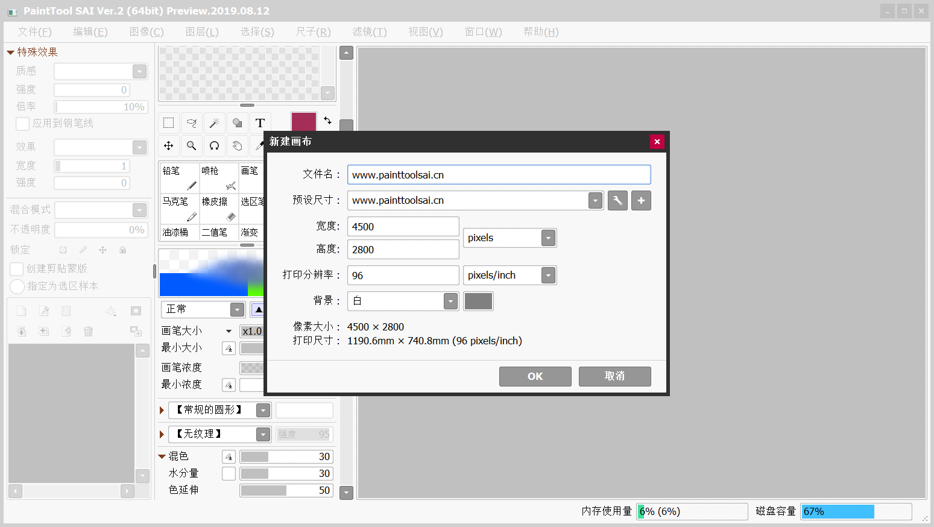Click the delete layer trash icon
Screen dimensions: 934x527
[89, 331]
